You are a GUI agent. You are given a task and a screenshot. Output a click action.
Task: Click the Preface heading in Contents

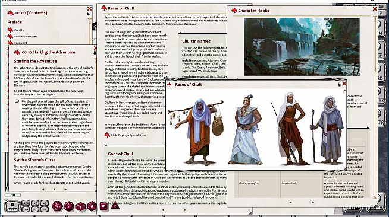[14, 22]
